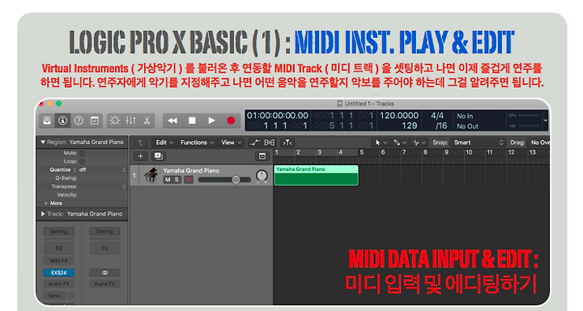Toggle Mute on Yamaha Grand Piano track
Screen dimensions: 583x311
168,180
